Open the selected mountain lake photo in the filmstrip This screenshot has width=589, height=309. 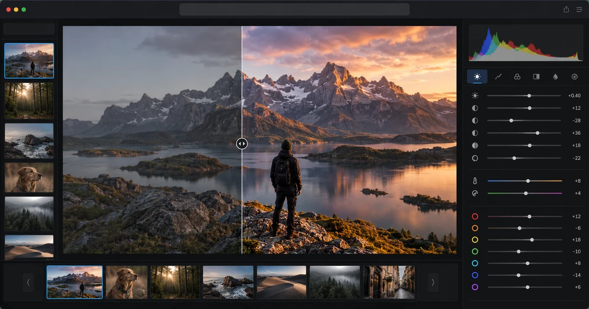(75, 283)
